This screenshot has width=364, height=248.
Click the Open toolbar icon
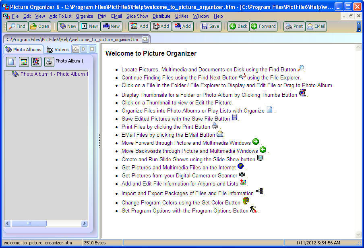[39, 26]
